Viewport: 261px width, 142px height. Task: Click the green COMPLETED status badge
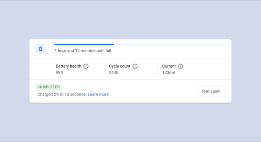coord(49,87)
